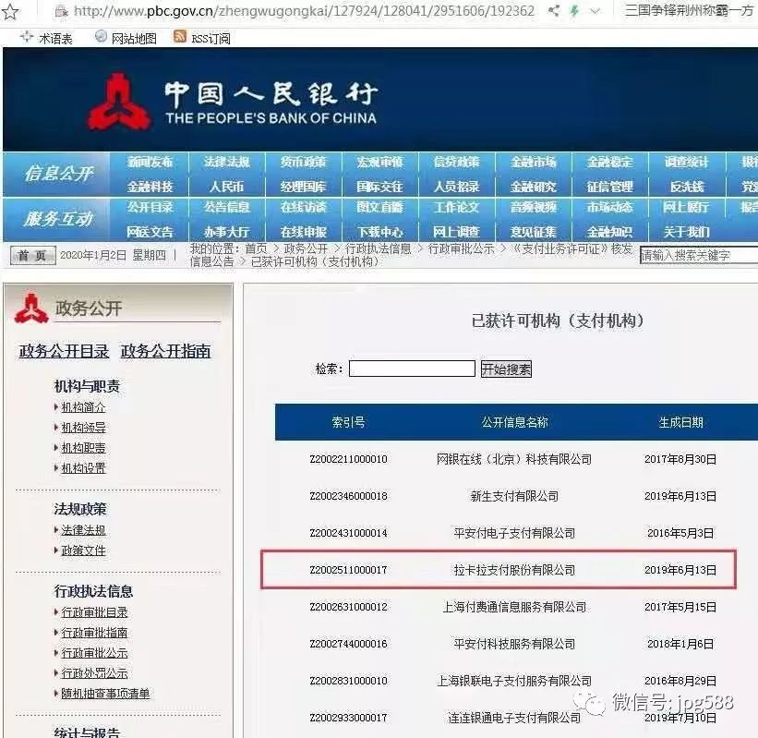758x738 pixels.
Task: Go to 图文直播 page
Action: (x=380, y=208)
